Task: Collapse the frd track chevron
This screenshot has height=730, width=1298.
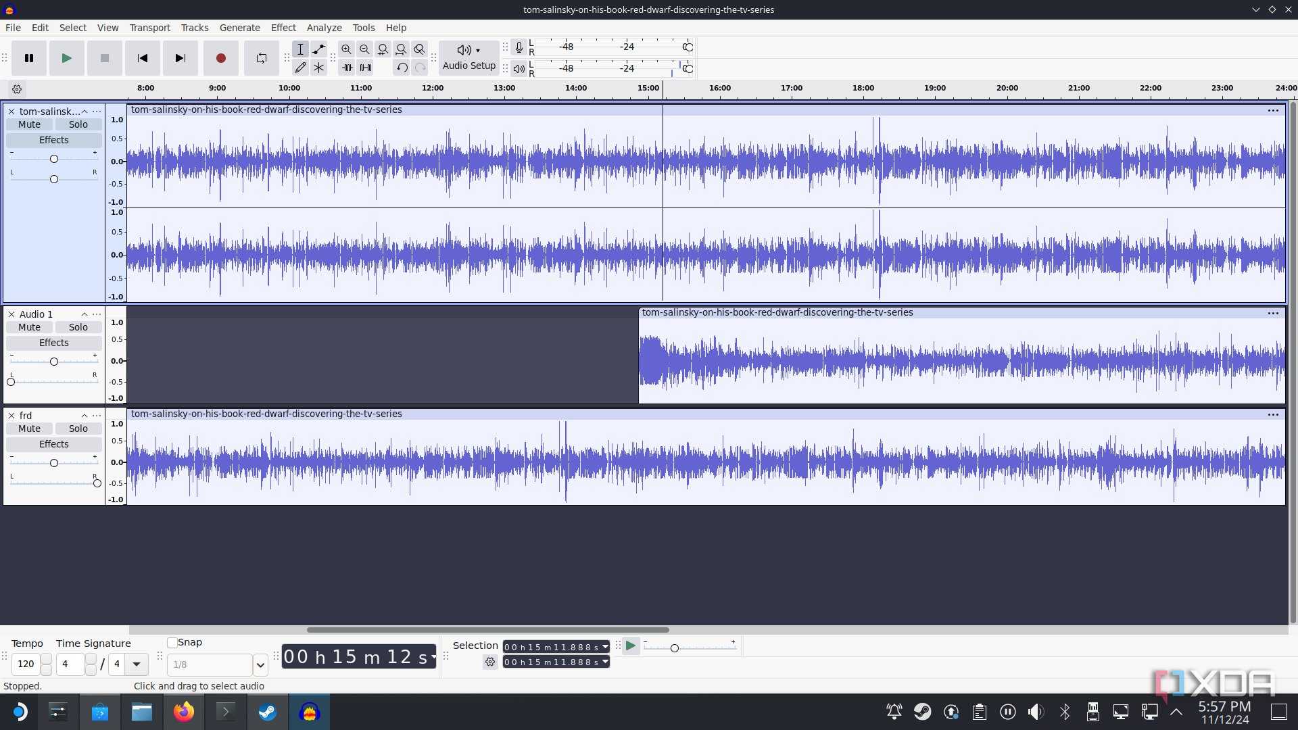Action: tap(85, 416)
